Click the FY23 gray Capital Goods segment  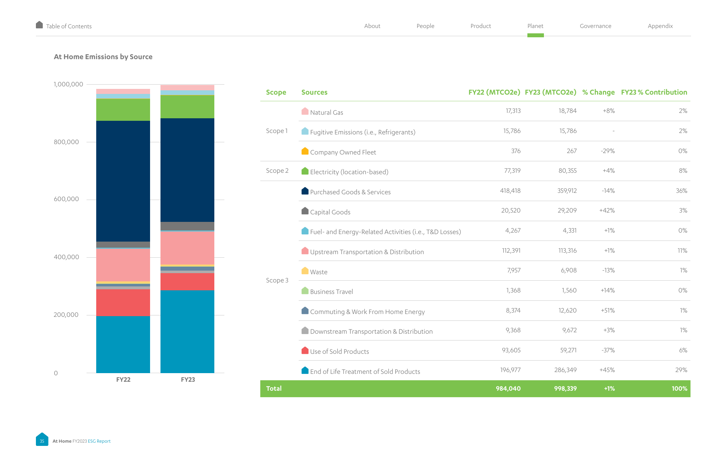(x=187, y=226)
